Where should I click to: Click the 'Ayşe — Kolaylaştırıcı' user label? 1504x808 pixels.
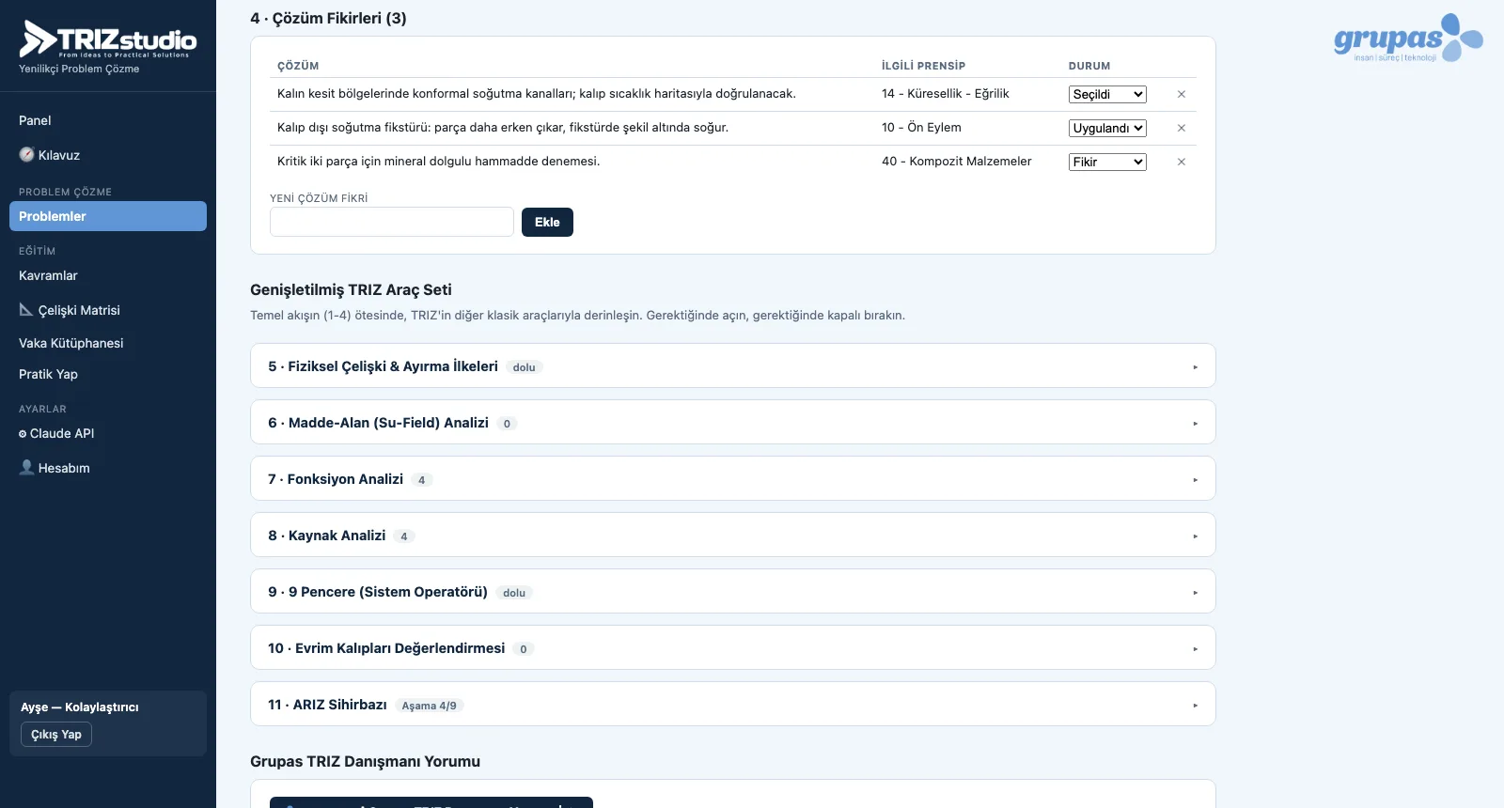coord(80,707)
